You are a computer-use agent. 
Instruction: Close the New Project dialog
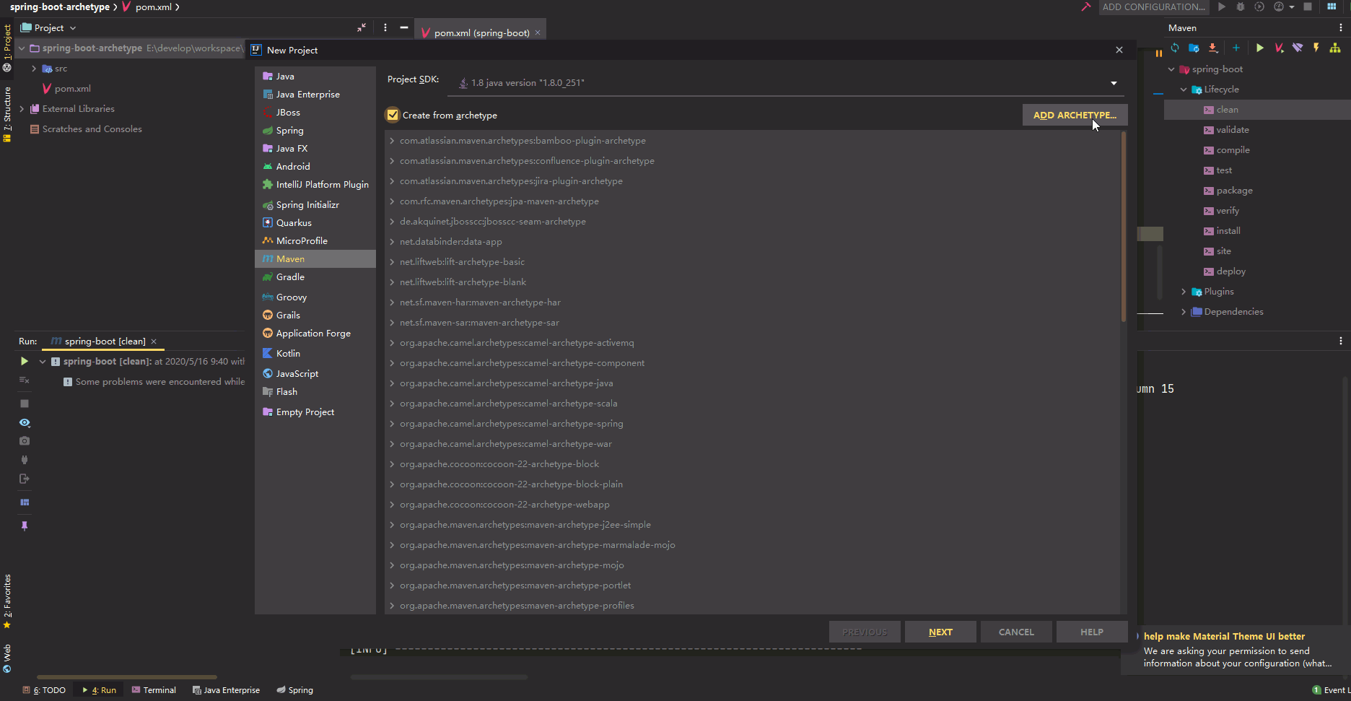1119,50
